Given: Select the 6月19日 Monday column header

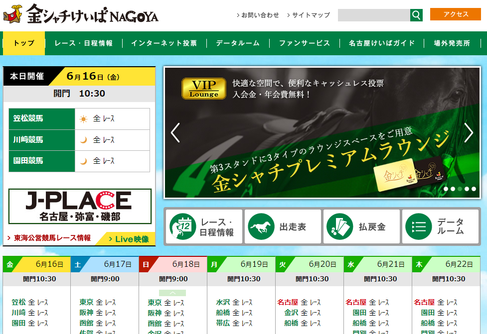Looking at the screenshot, I should click(x=242, y=264).
